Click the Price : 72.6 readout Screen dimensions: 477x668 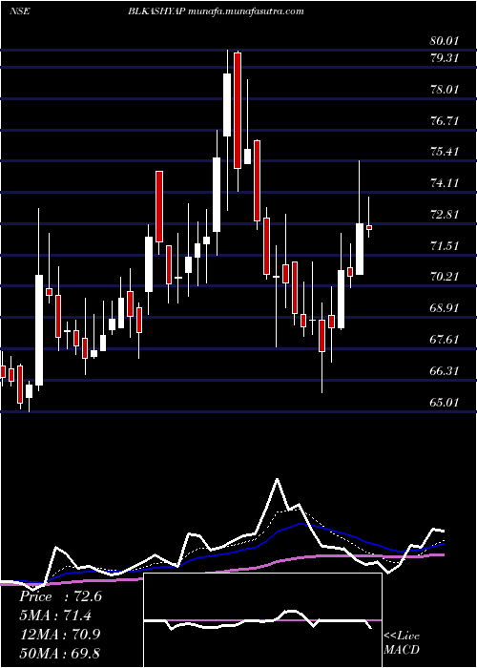[x=60, y=596]
